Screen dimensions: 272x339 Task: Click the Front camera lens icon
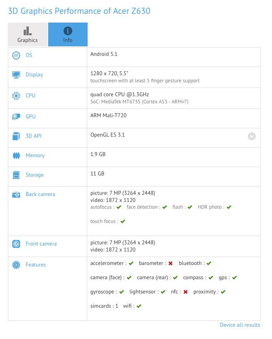[x=16, y=244]
